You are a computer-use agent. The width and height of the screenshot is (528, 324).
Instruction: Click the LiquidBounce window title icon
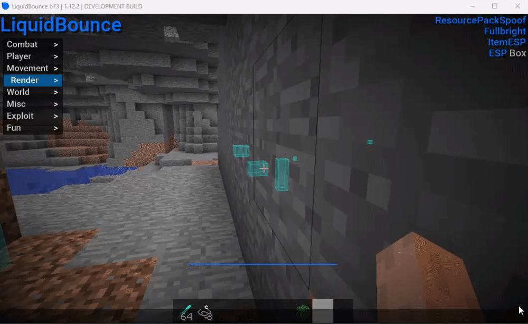[x=5, y=6]
